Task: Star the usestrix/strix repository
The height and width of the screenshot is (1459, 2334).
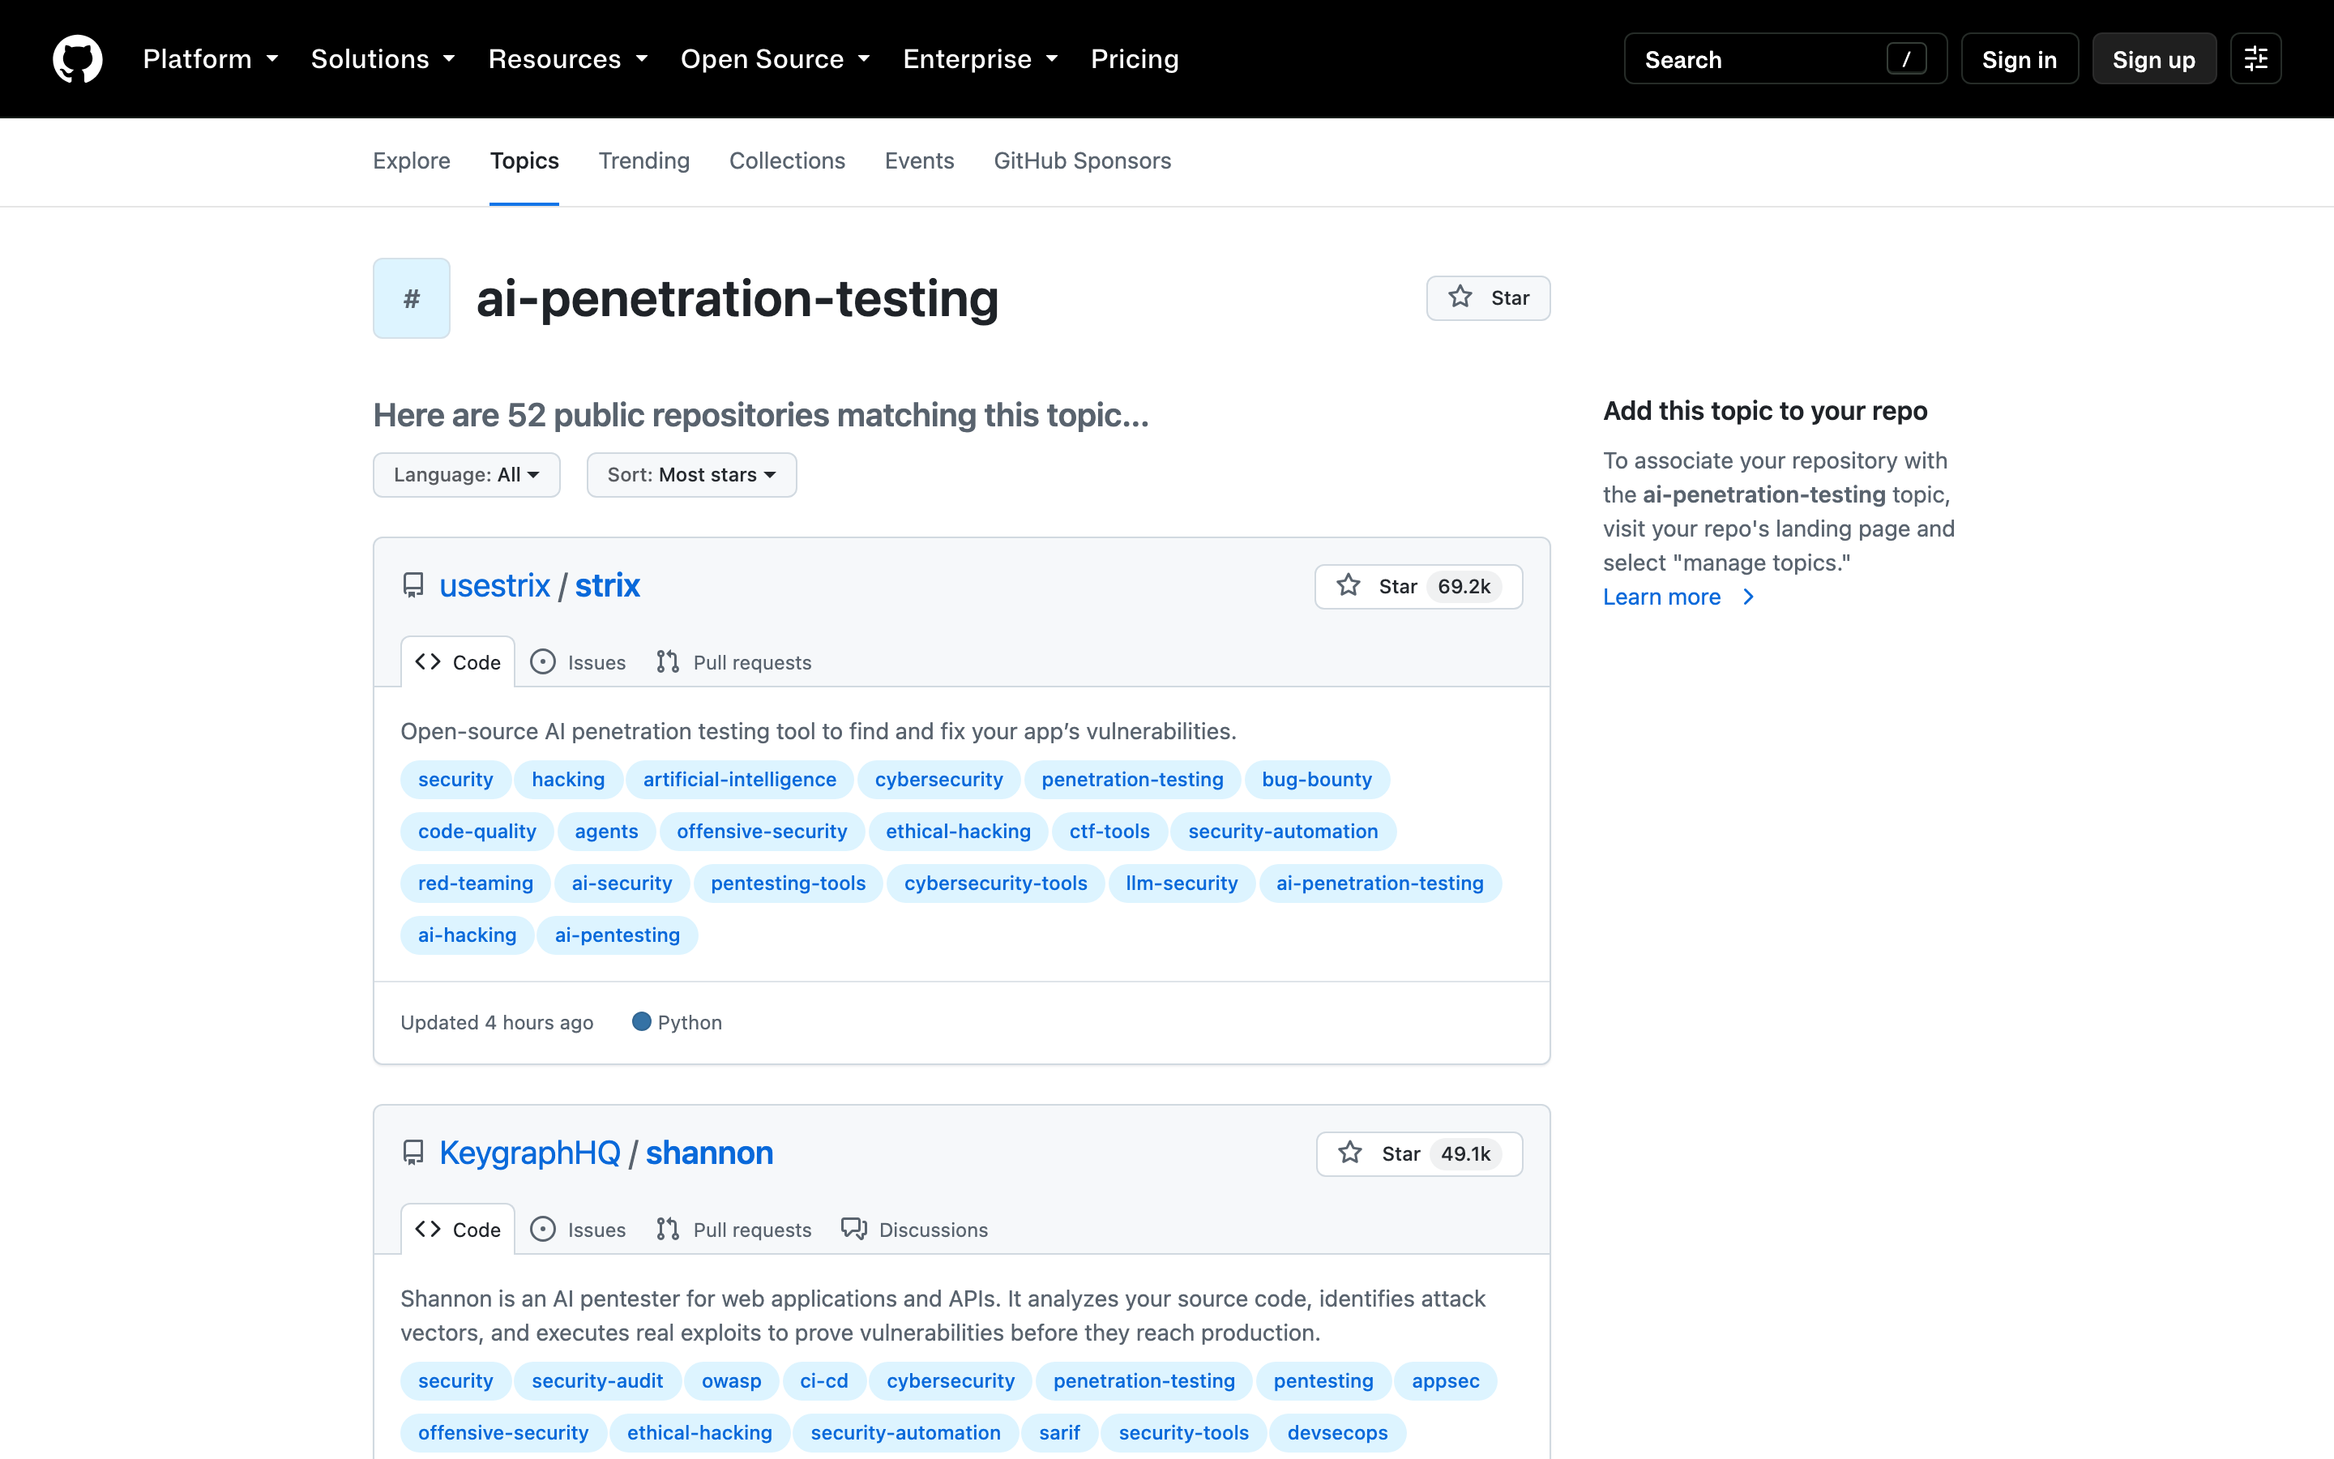Action: (1417, 587)
